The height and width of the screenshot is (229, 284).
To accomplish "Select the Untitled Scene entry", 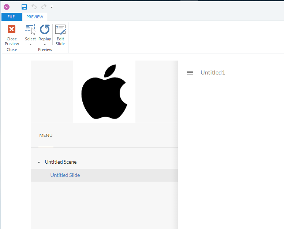I will point(61,162).
